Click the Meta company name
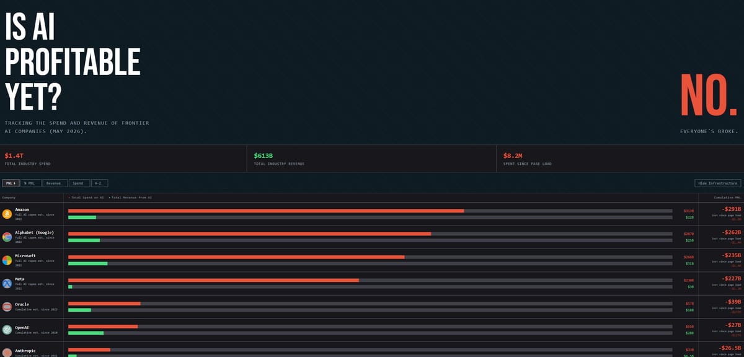744x357 pixels. (20, 279)
